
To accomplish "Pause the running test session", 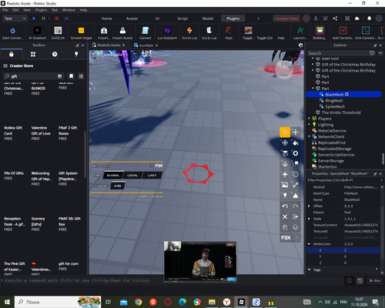I will pos(43,18).
